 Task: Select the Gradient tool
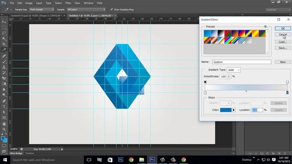(4, 84)
